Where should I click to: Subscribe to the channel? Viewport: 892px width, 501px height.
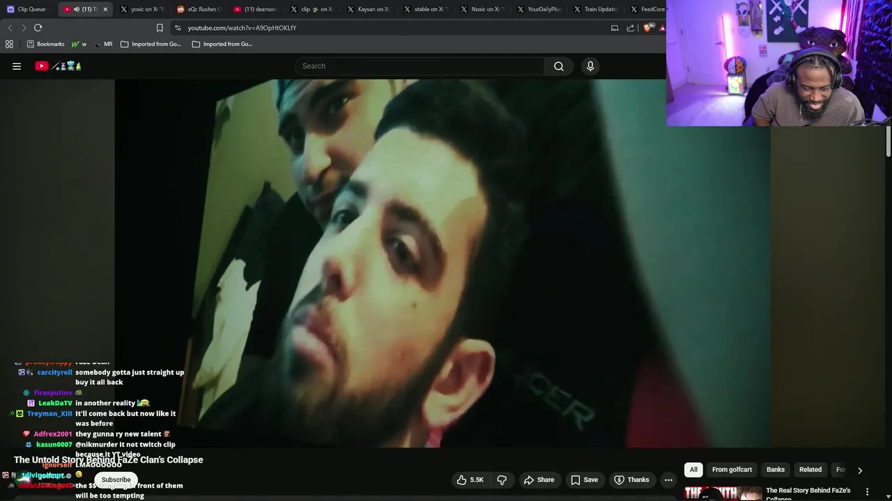point(116,479)
